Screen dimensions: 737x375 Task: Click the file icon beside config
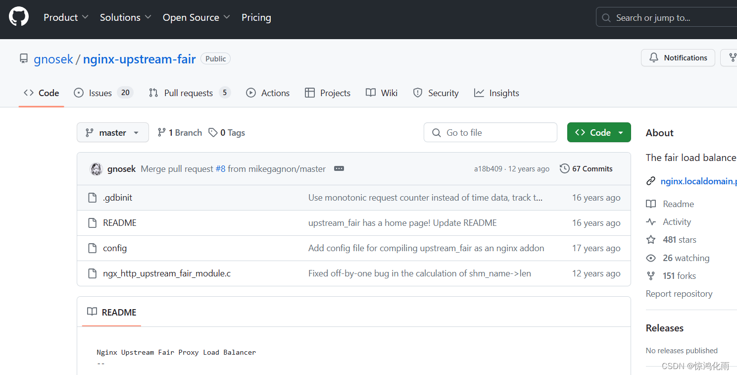pyautogui.click(x=92, y=248)
